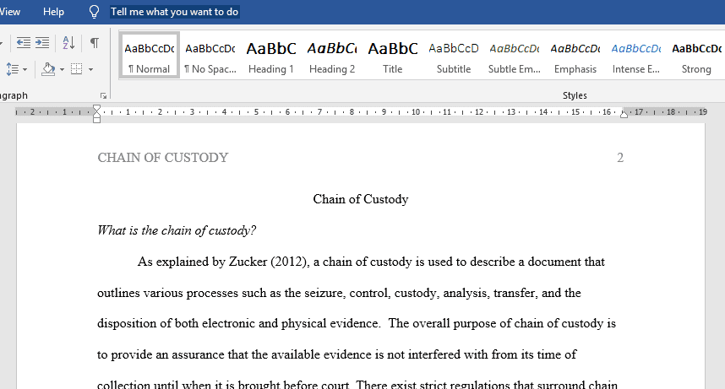
Task: Apply the No Spacing style
Action: point(210,56)
